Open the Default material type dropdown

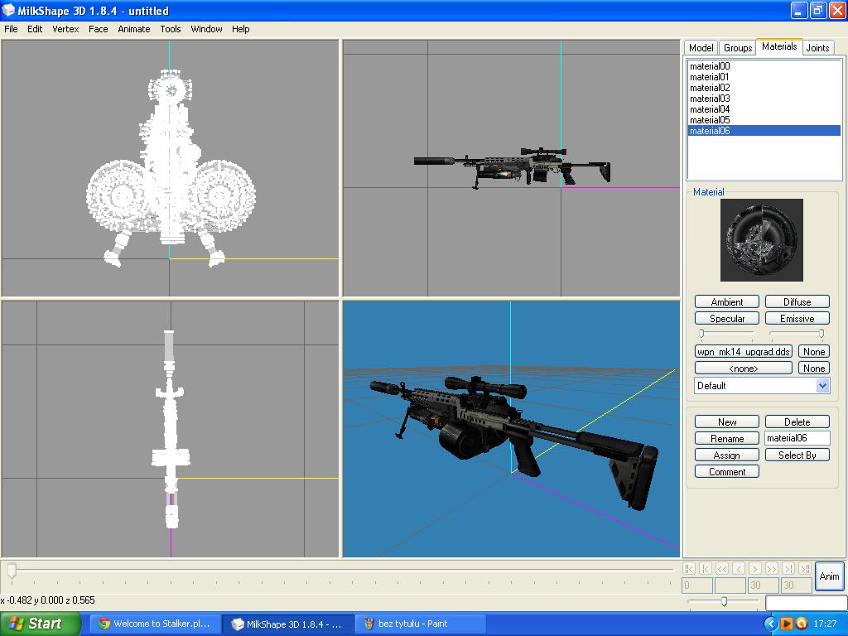pyautogui.click(x=822, y=385)
